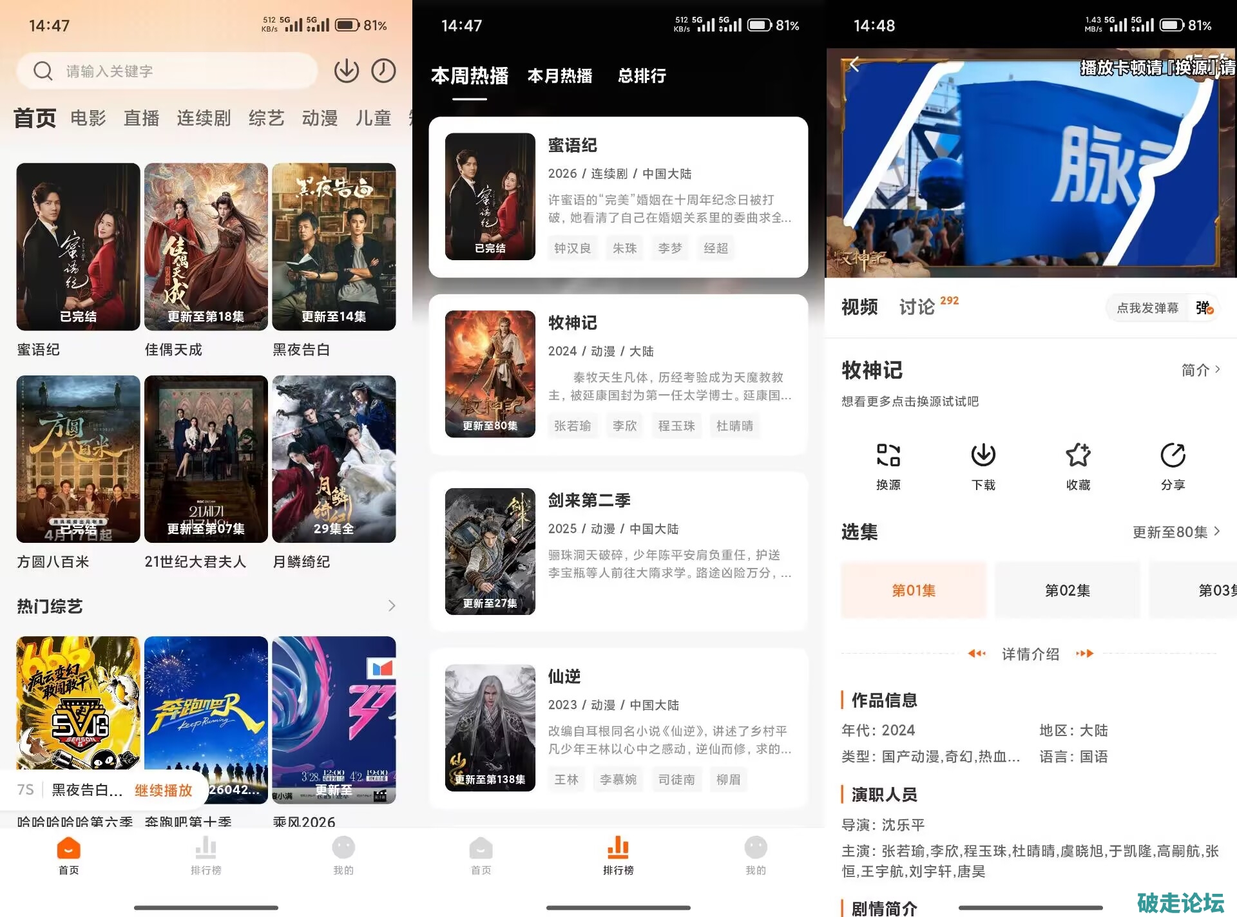Open 月鳞绮纪 poster
Viewport: 1237px width, 917px height.
click(x=334, y=459)
